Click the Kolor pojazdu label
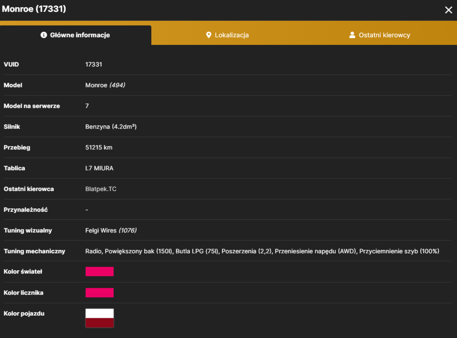This screenshot has height=338, width=457. [24, 313]
